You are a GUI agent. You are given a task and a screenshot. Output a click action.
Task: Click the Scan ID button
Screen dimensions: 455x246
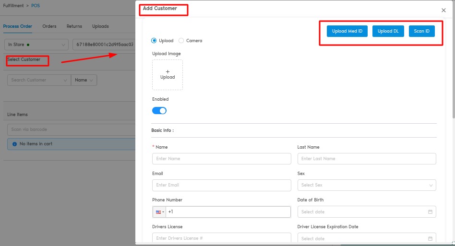[421, 31]
